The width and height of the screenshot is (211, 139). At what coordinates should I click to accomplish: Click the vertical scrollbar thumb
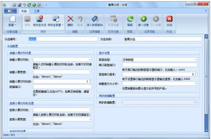[x=206, y=76]
